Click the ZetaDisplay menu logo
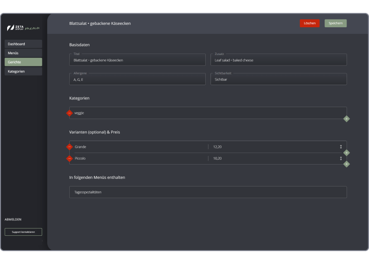The width and height of the screenshot is (369, 264). click(x=23, y=28)
